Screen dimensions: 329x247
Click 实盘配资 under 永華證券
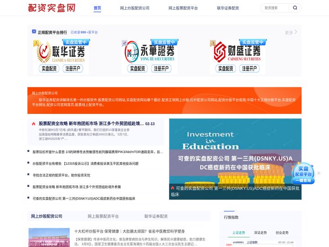[x=138, y=69]
